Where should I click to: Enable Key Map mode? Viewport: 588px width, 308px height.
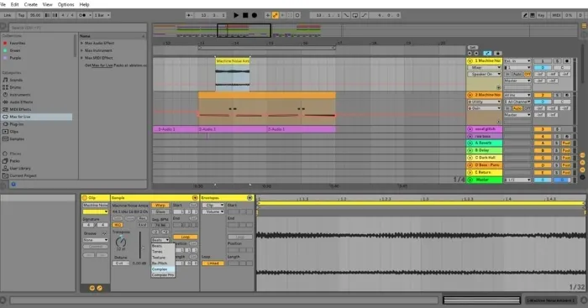coord(541,15)
